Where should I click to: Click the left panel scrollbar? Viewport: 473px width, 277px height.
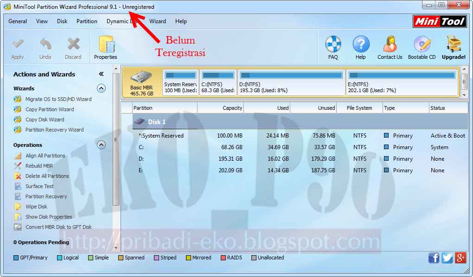coord(116,139)
